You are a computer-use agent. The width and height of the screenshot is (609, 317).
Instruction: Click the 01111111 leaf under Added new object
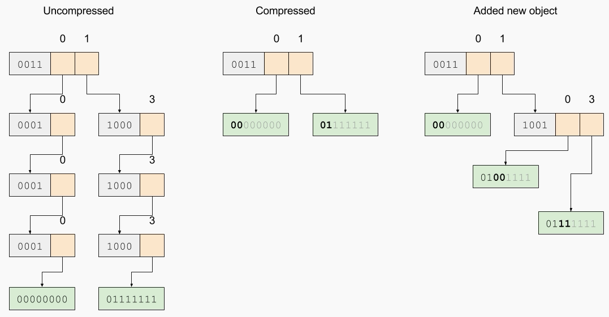[x=571, y=223]
